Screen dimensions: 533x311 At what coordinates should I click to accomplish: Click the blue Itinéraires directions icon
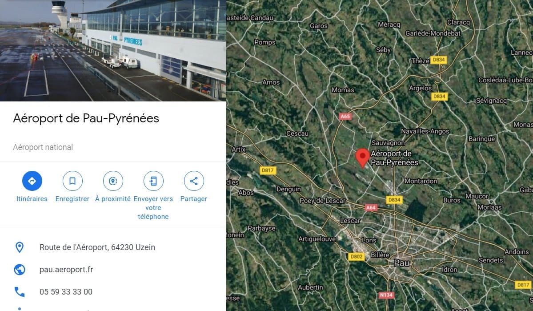(32, 181)
